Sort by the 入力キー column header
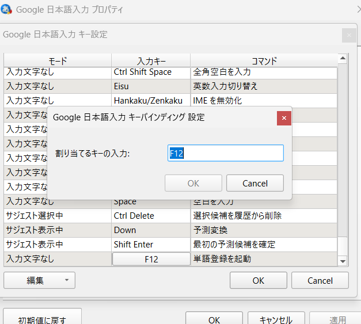The width and height of the screenshot is (361, 324). coord(151,61)
